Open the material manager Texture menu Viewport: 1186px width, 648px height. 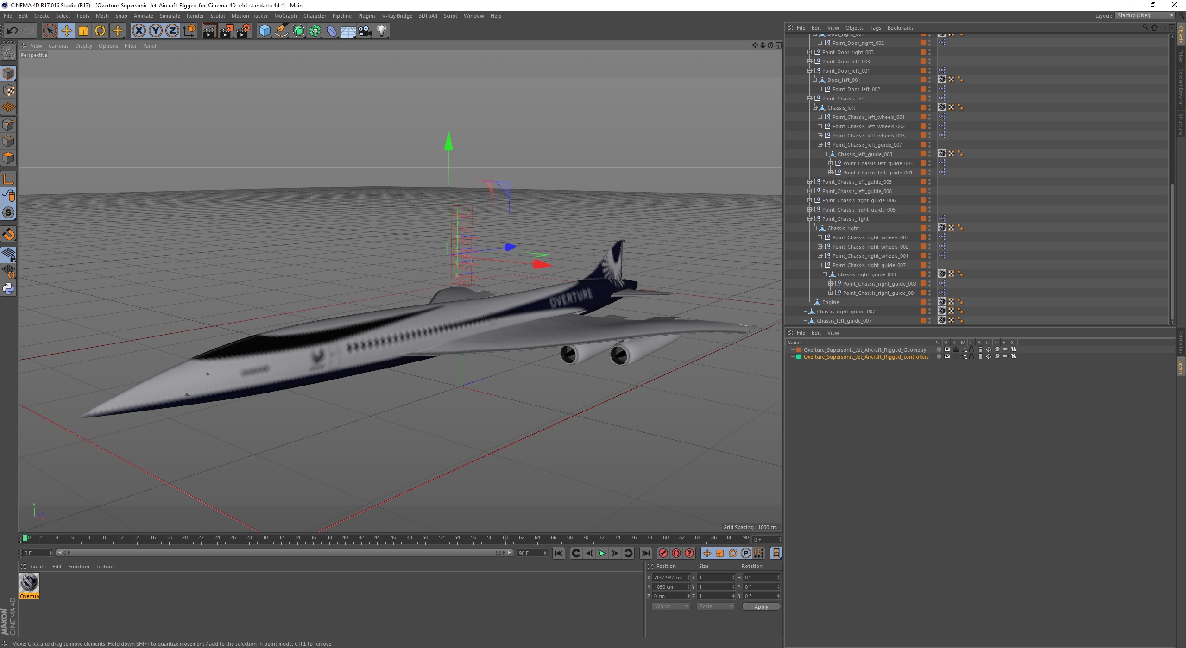point(104,567)
